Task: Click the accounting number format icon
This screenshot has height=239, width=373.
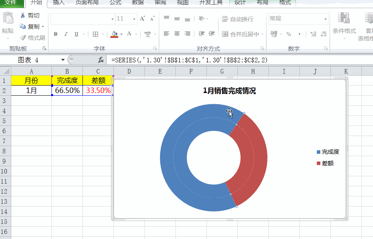Action: pos(274,34)
